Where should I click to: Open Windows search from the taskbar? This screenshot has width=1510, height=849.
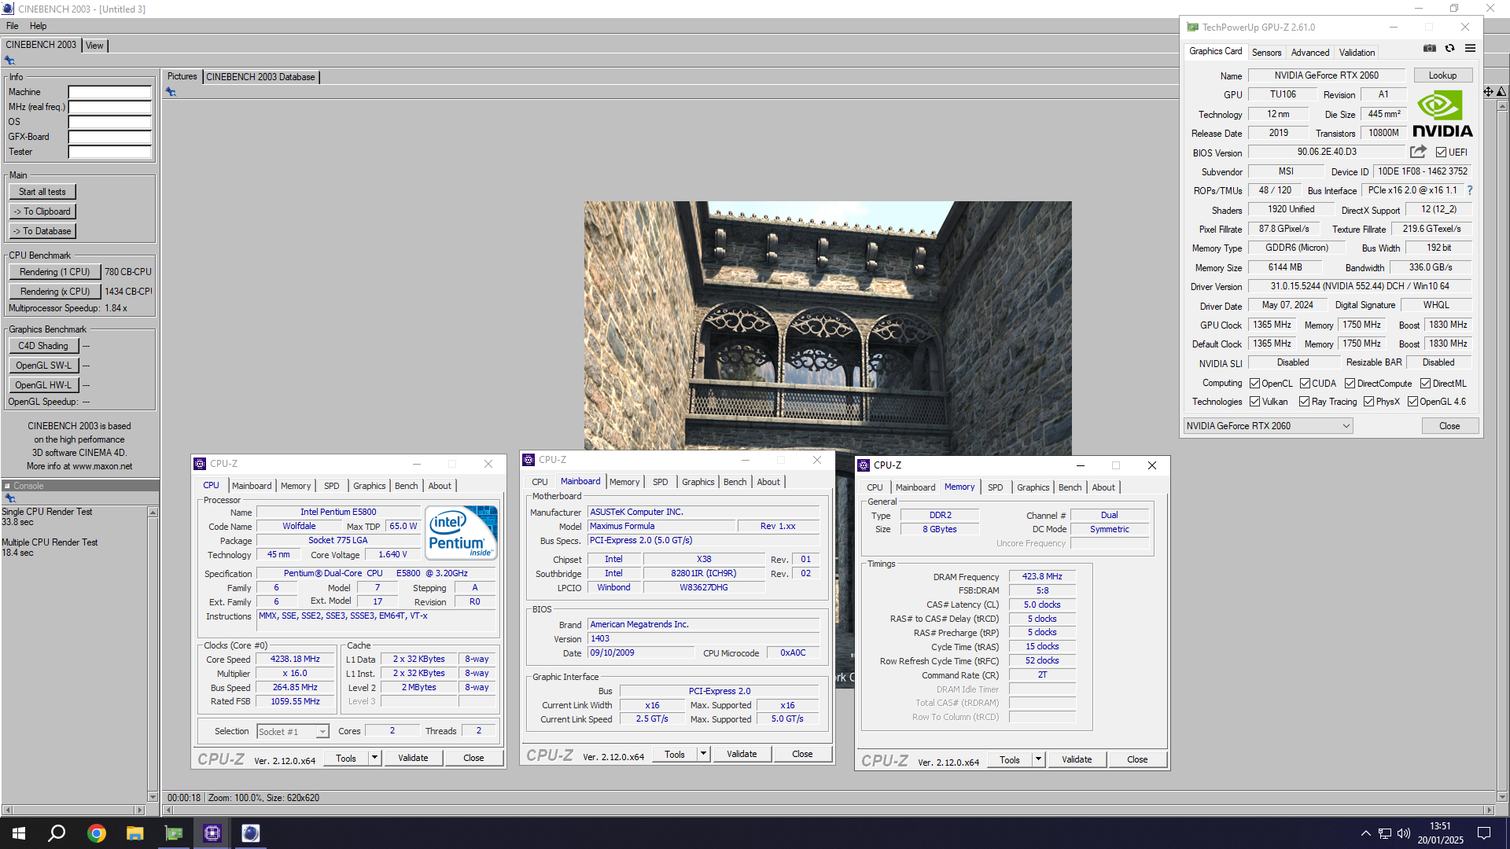click(57, 833)
